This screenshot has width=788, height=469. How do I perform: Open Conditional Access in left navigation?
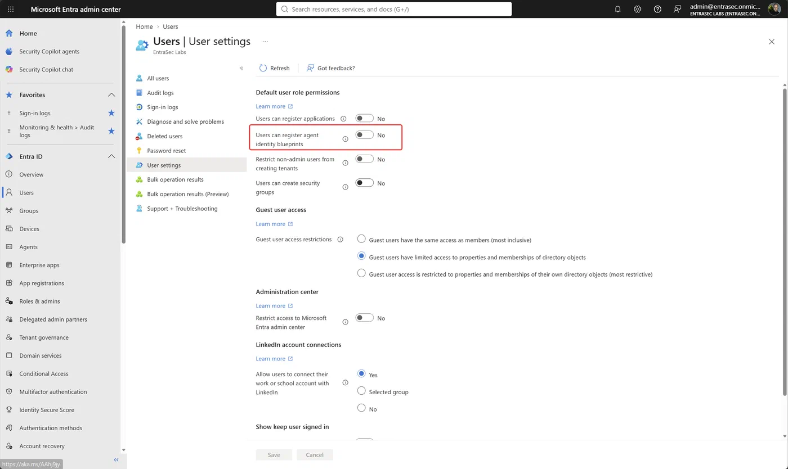point(44,373)
